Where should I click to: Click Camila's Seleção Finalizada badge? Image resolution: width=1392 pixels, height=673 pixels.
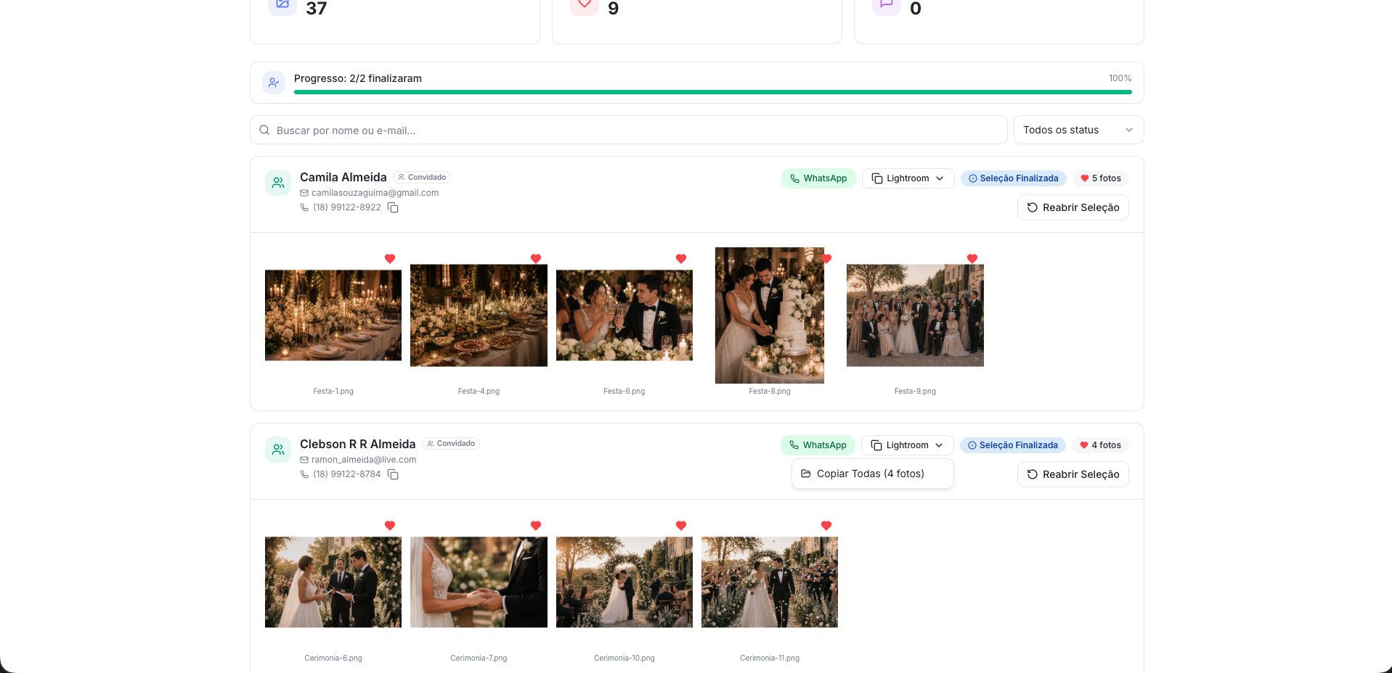1013,178
